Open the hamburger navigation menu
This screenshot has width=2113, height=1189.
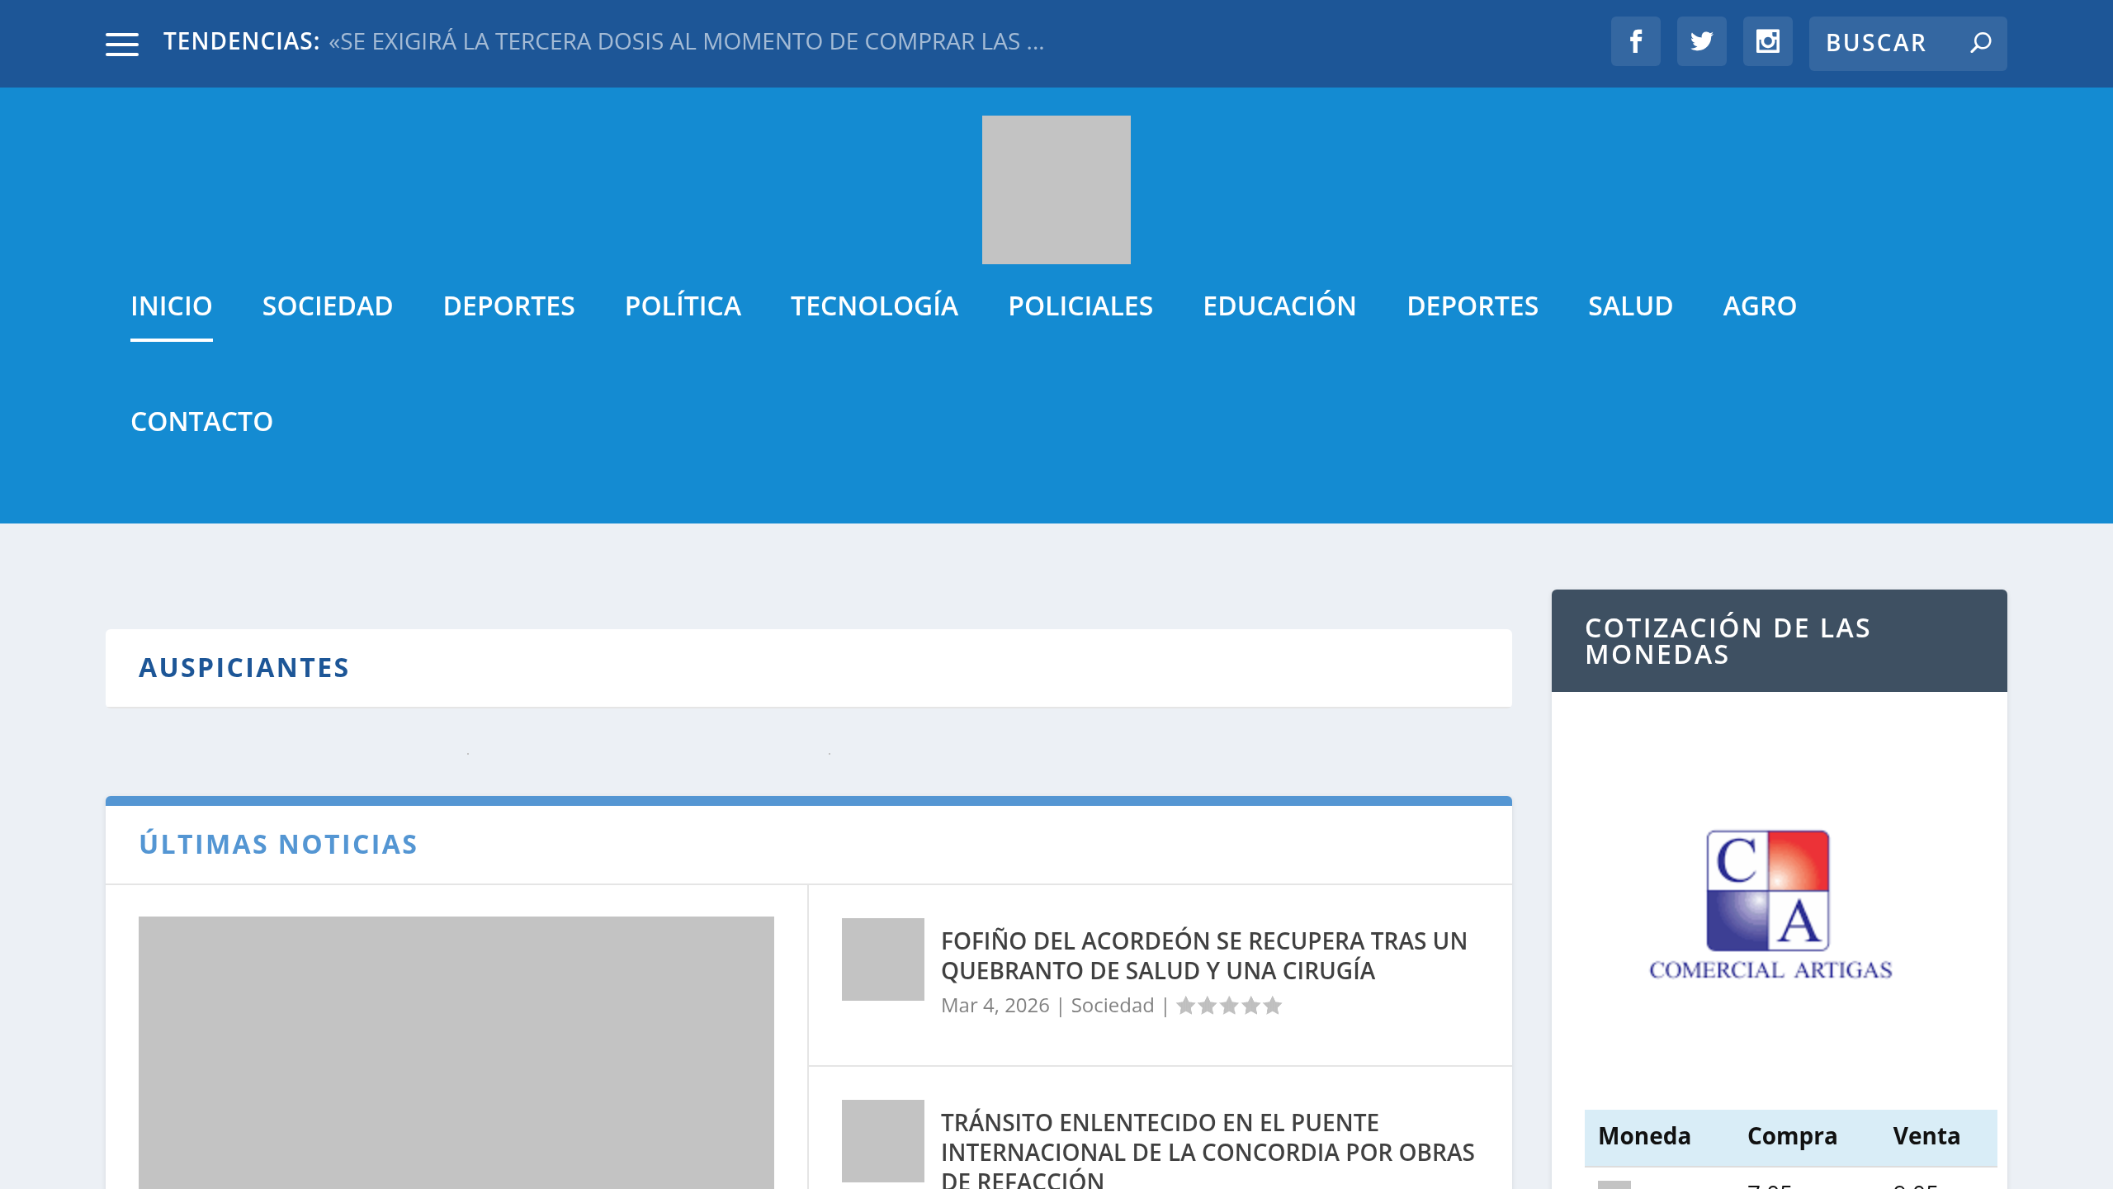[122, 43]
